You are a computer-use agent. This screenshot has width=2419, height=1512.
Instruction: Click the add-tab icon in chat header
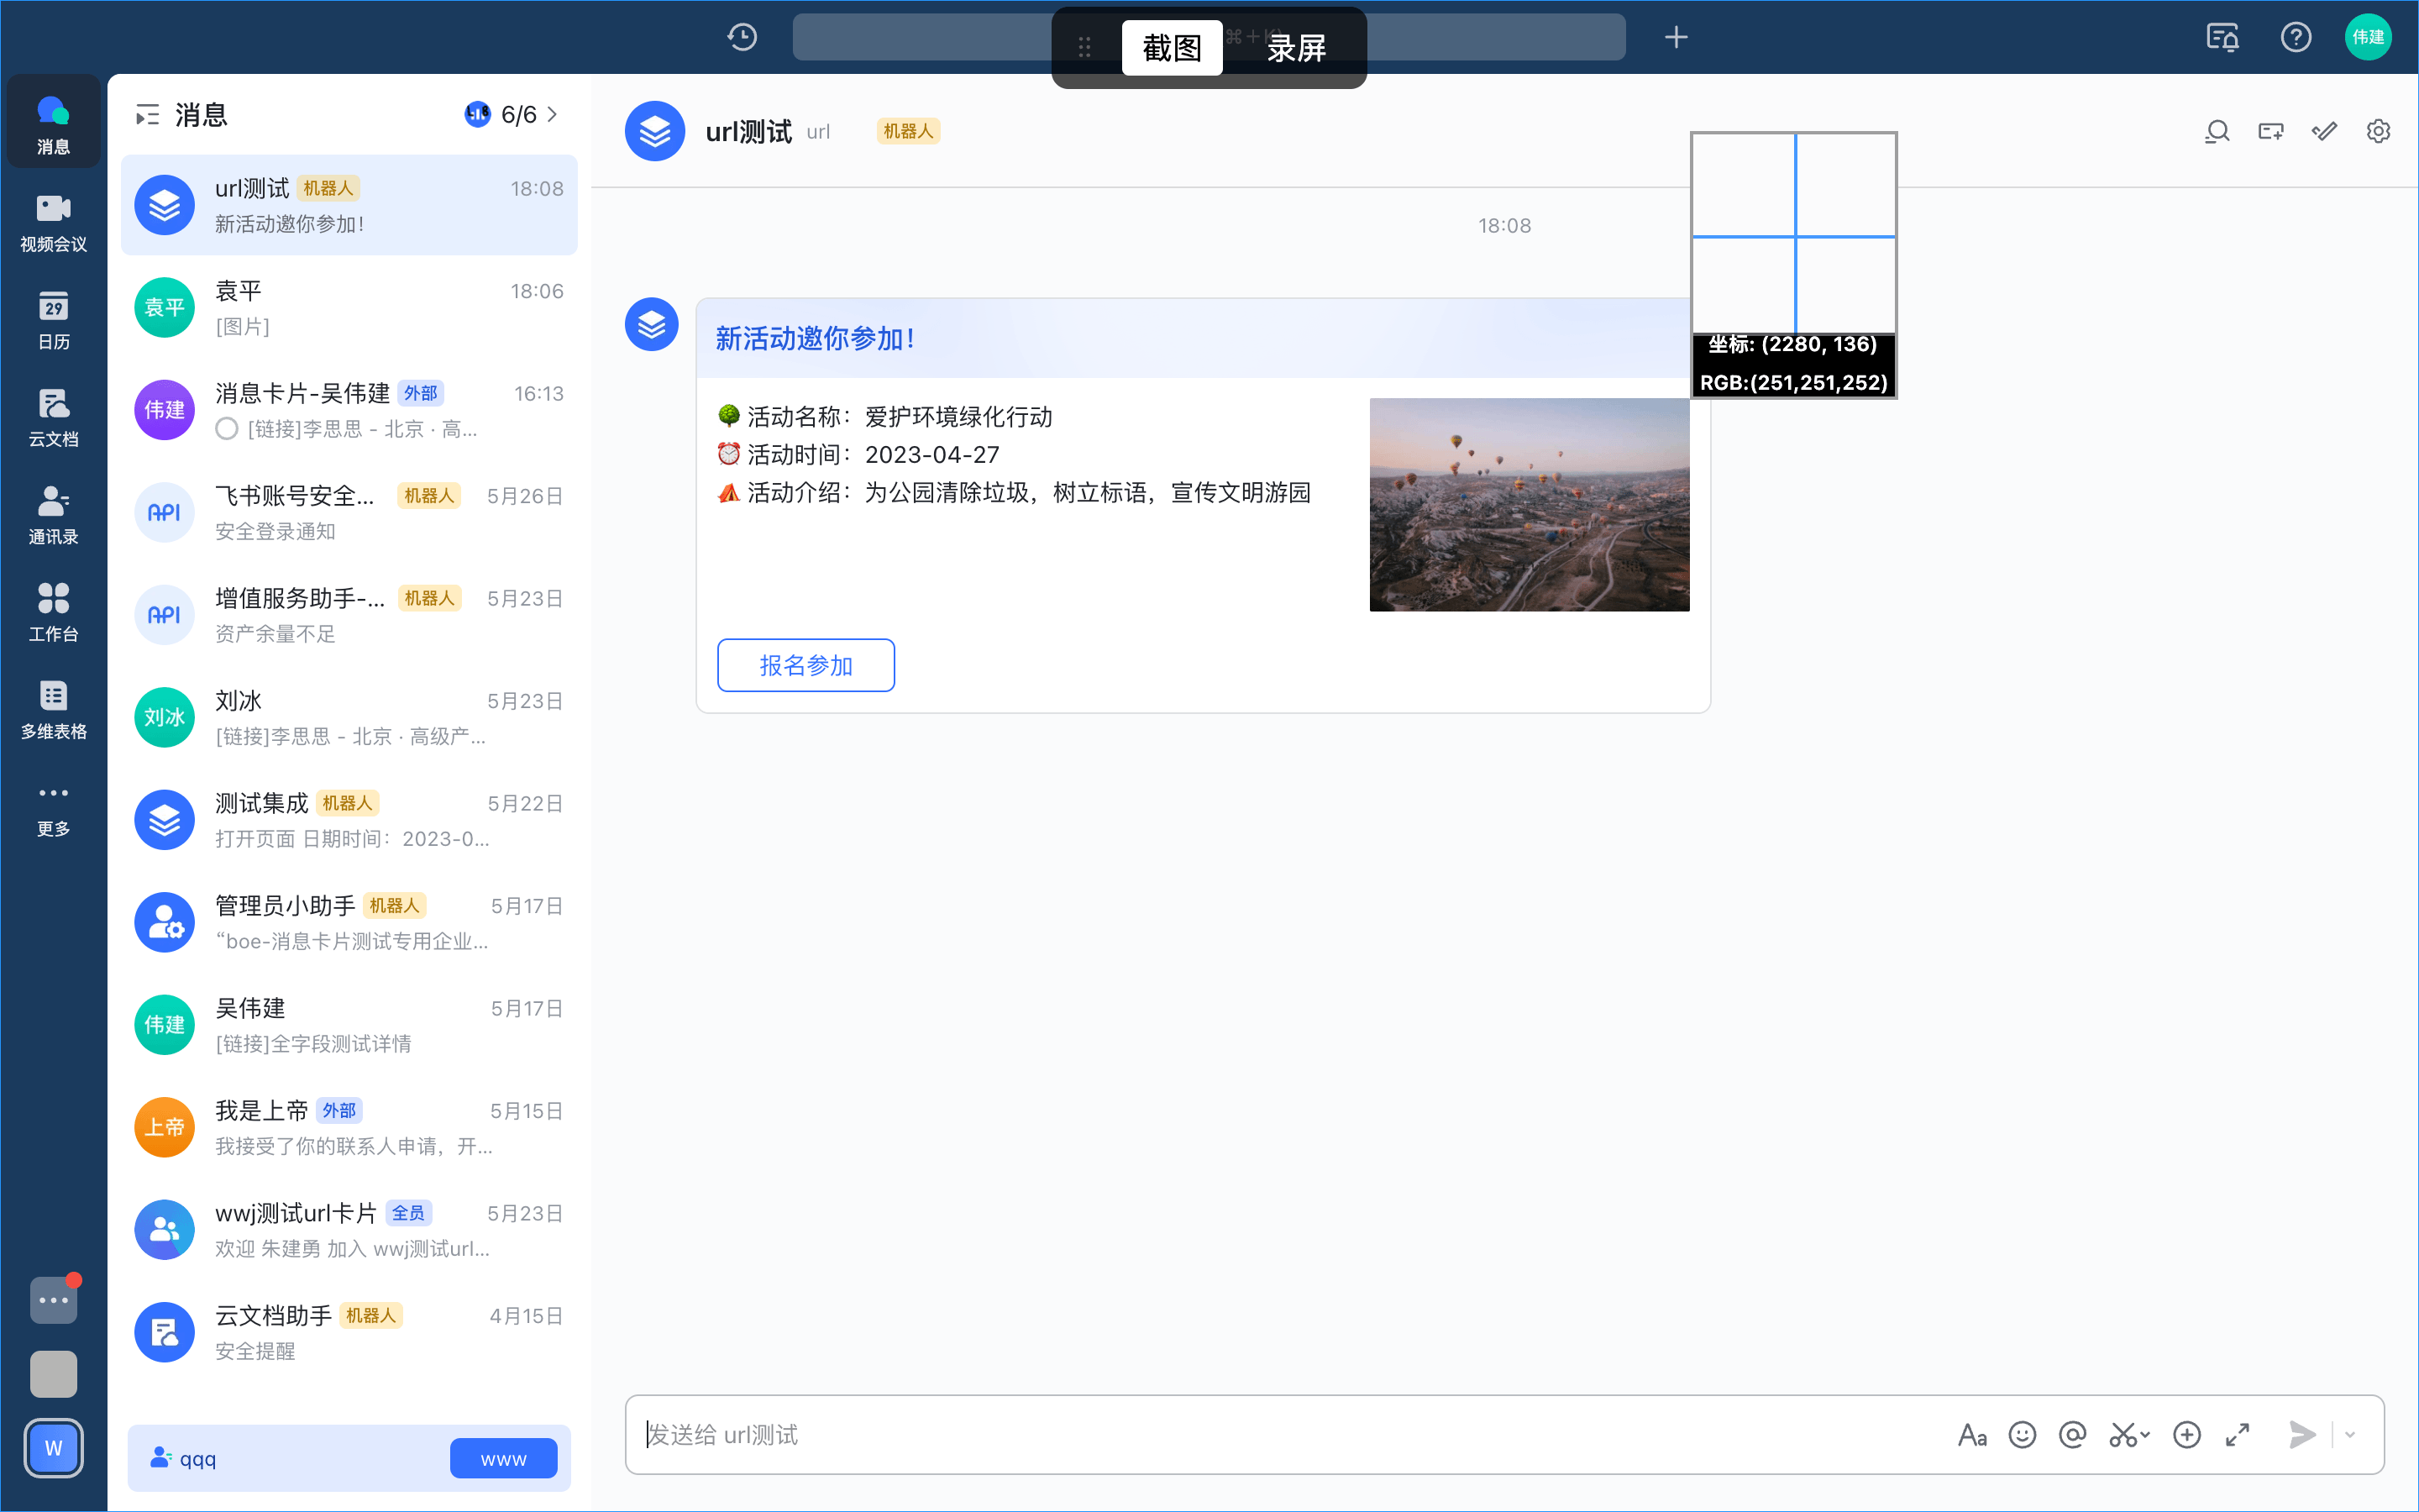(2271, 131)
